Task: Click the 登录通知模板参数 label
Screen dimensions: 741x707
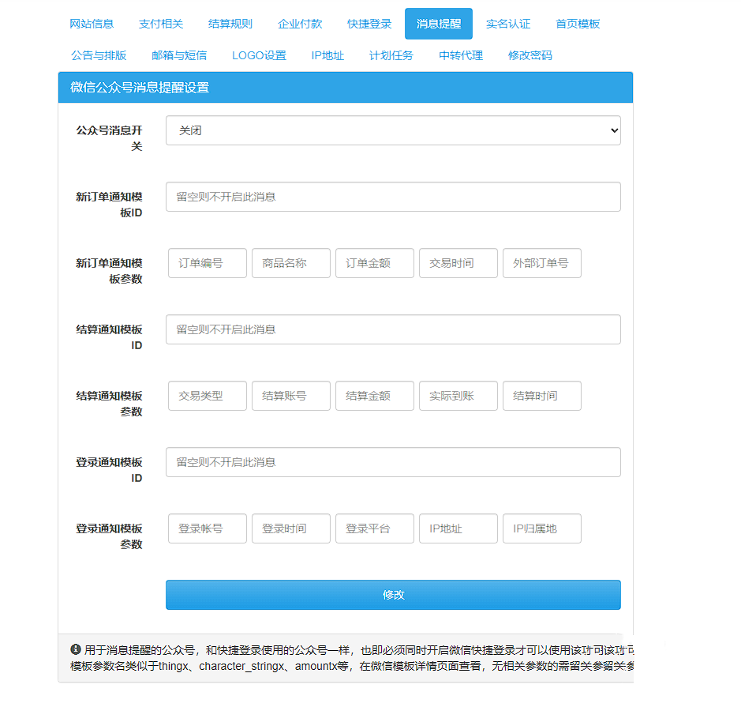Action: coord(109,536)
